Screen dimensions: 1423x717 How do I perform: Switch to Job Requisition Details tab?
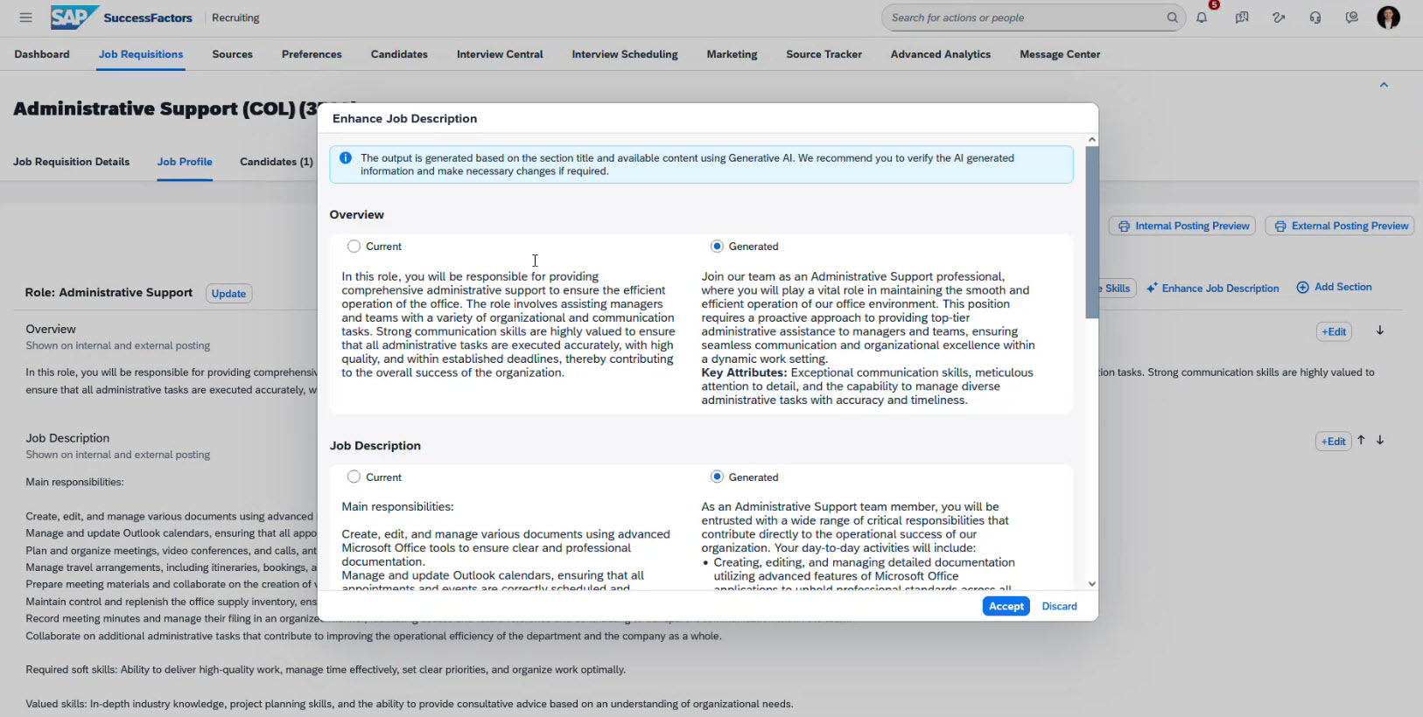tap(71, 162)
